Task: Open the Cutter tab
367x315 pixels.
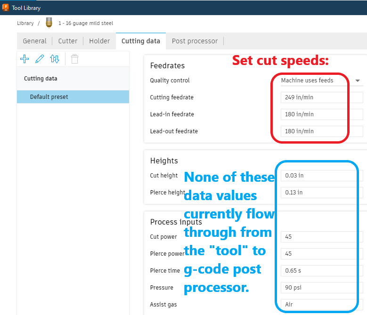Action: click(68, 41)
